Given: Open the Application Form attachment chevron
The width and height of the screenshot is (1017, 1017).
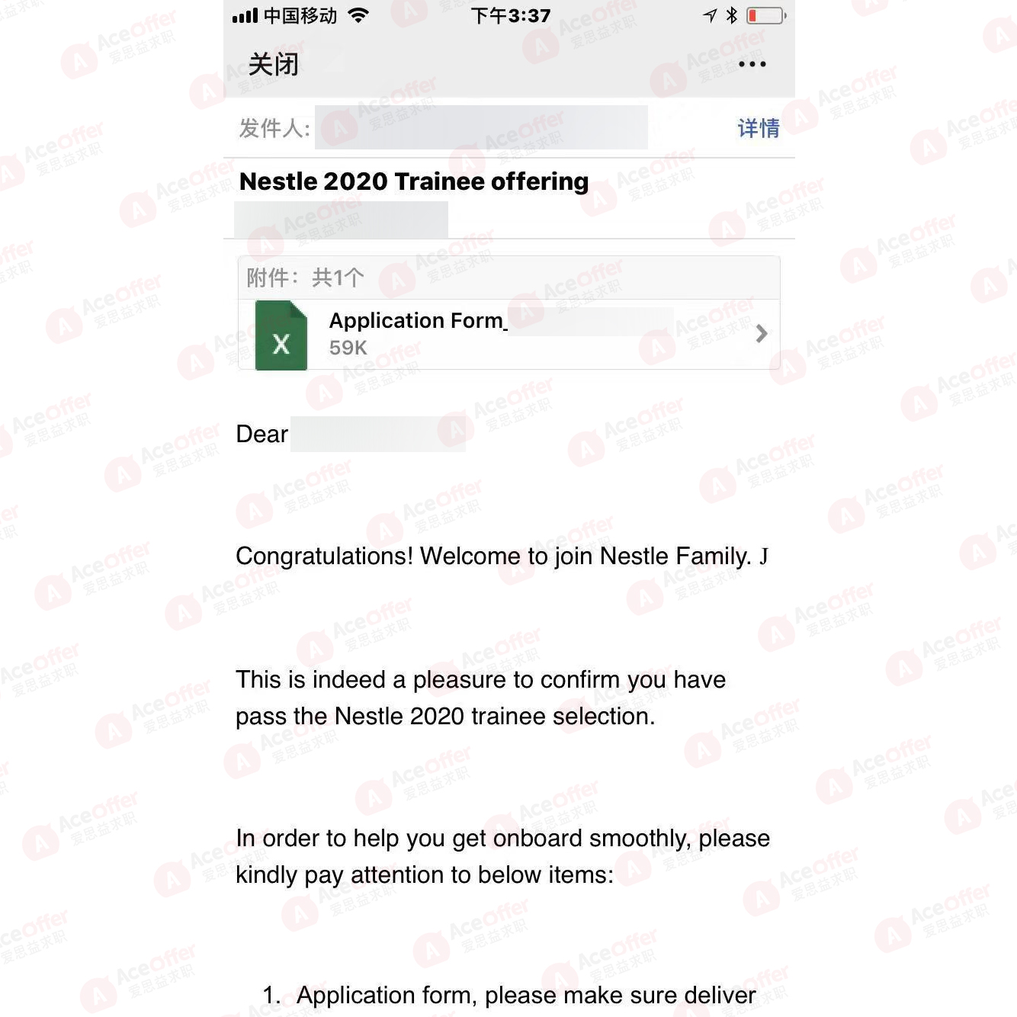Looking at the screenshot, I should click(x=761, y=333).
